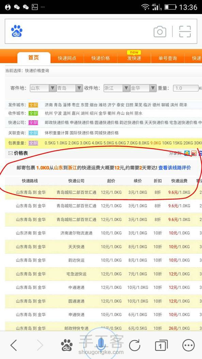
Task: Click 济南速尔物流速递 company cell
Action: (x=77, y=233)
